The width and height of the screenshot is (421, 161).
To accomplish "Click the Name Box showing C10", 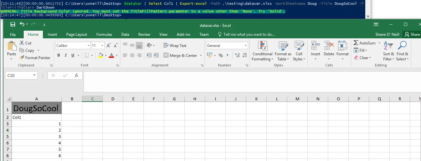I will (x=21, y=75).
